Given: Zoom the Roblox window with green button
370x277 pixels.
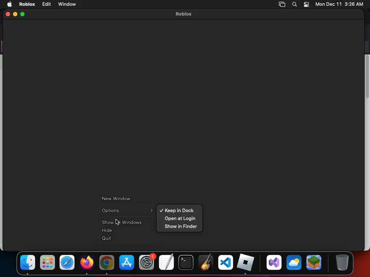Looking at the screenshot, I should [x=22, y=14].
